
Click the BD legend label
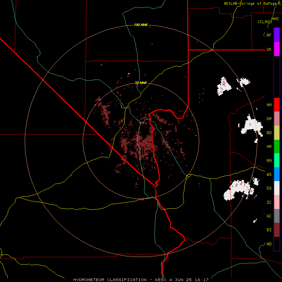[269, 133]
